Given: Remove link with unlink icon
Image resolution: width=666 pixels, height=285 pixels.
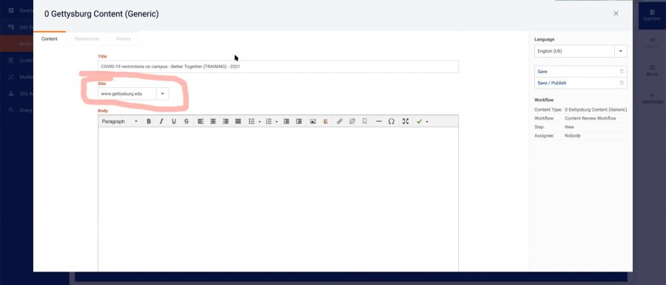Looking at the screenshot, I should [352, 121].
